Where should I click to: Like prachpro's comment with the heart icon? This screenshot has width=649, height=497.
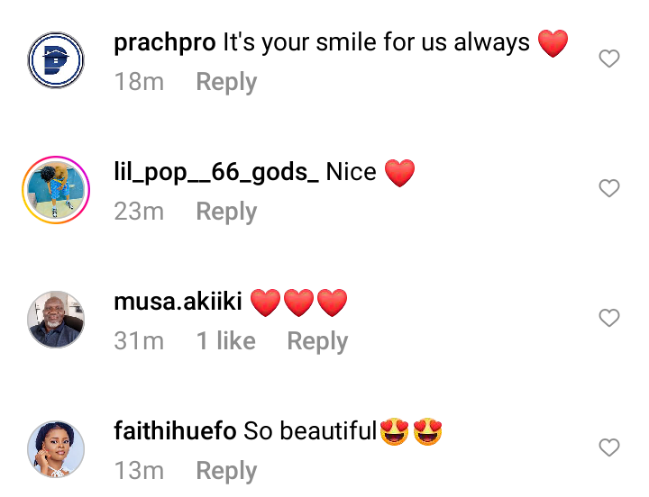[x=609, y=59]
